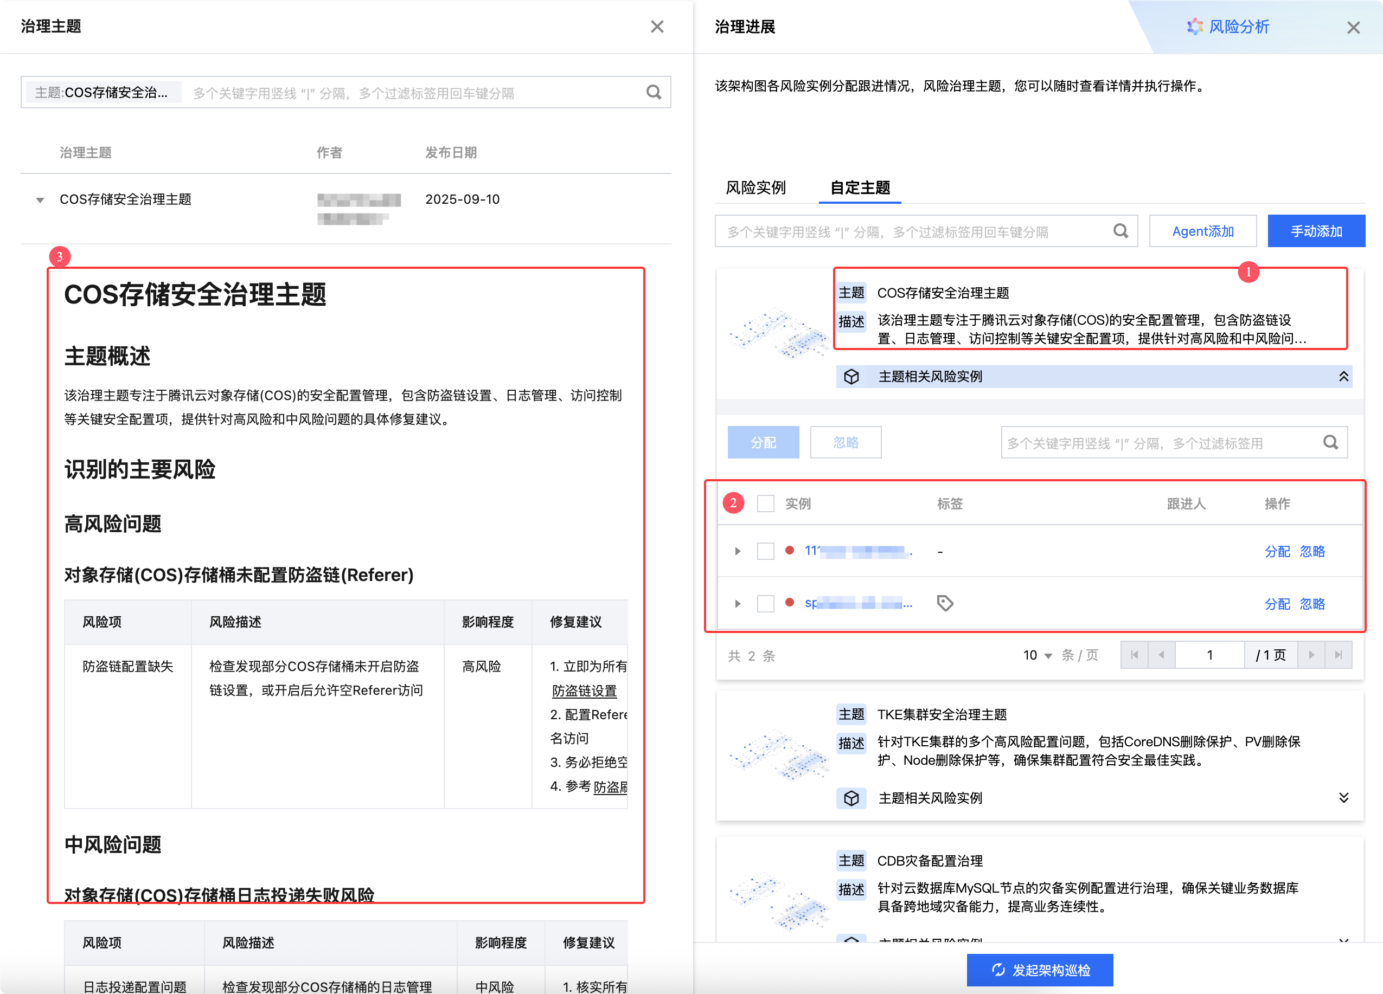Click the Agent添加 button

point(1202,231)
